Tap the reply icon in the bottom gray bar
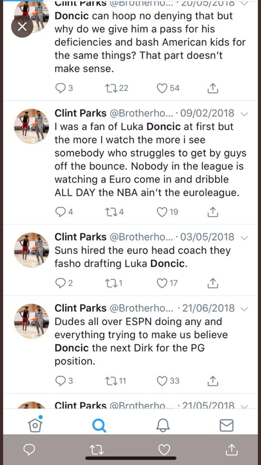 point(29,450)
